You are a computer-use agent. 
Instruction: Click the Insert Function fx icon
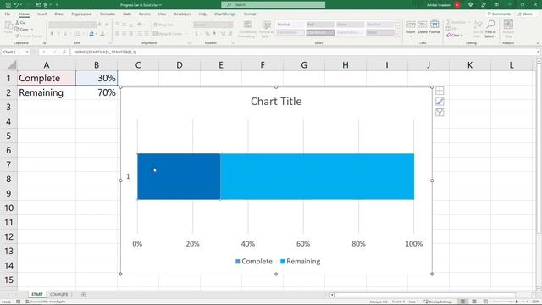coord(64,52)
